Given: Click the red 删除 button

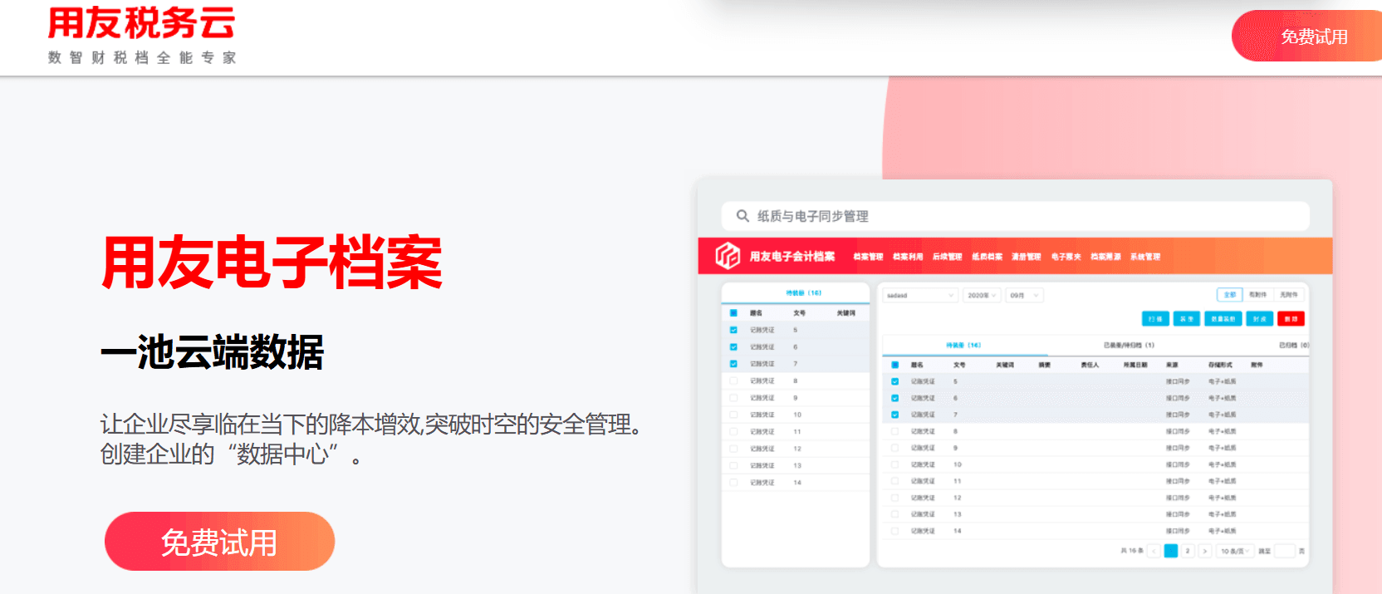Looking at the screenshot, I should tap(1291, 319).
